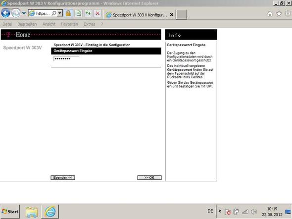Open a new blank tab
The width and height of the screenshot is (292, 219).
point(181,15)
